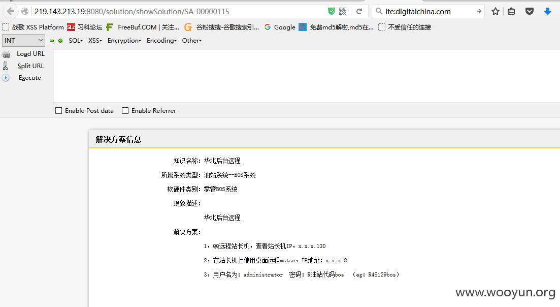This screenshot has height=307, width=560.
Task: Enable Post data checkbox
Action: (x=58, y=111)
